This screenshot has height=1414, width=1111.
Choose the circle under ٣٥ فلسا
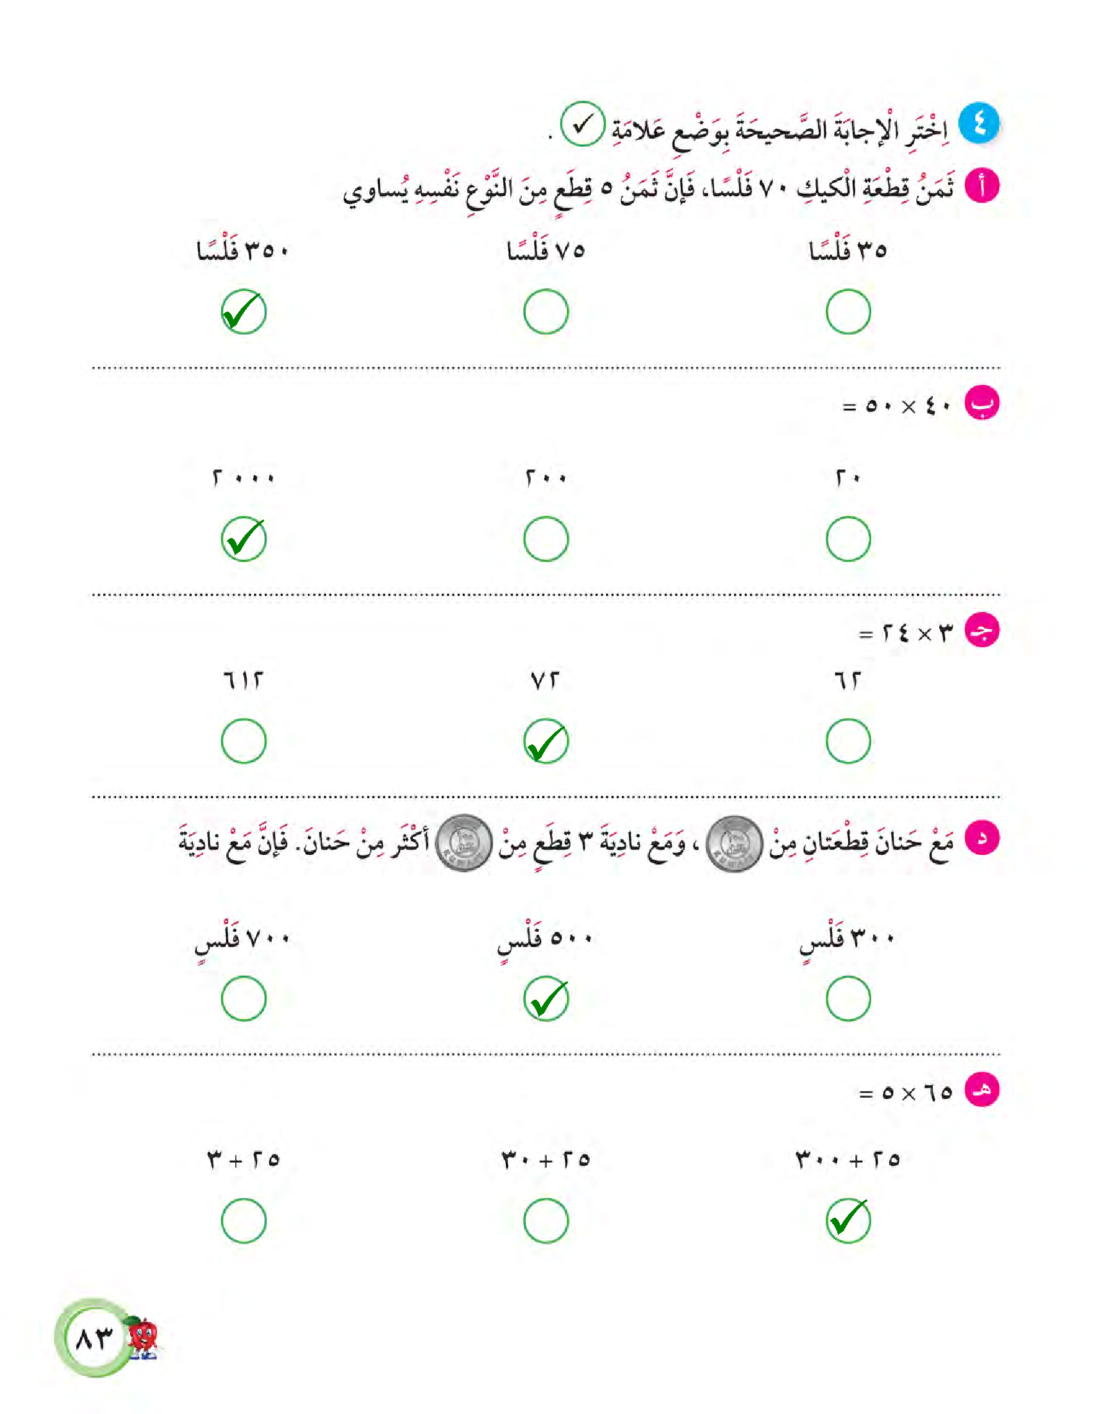click(848, 312)
